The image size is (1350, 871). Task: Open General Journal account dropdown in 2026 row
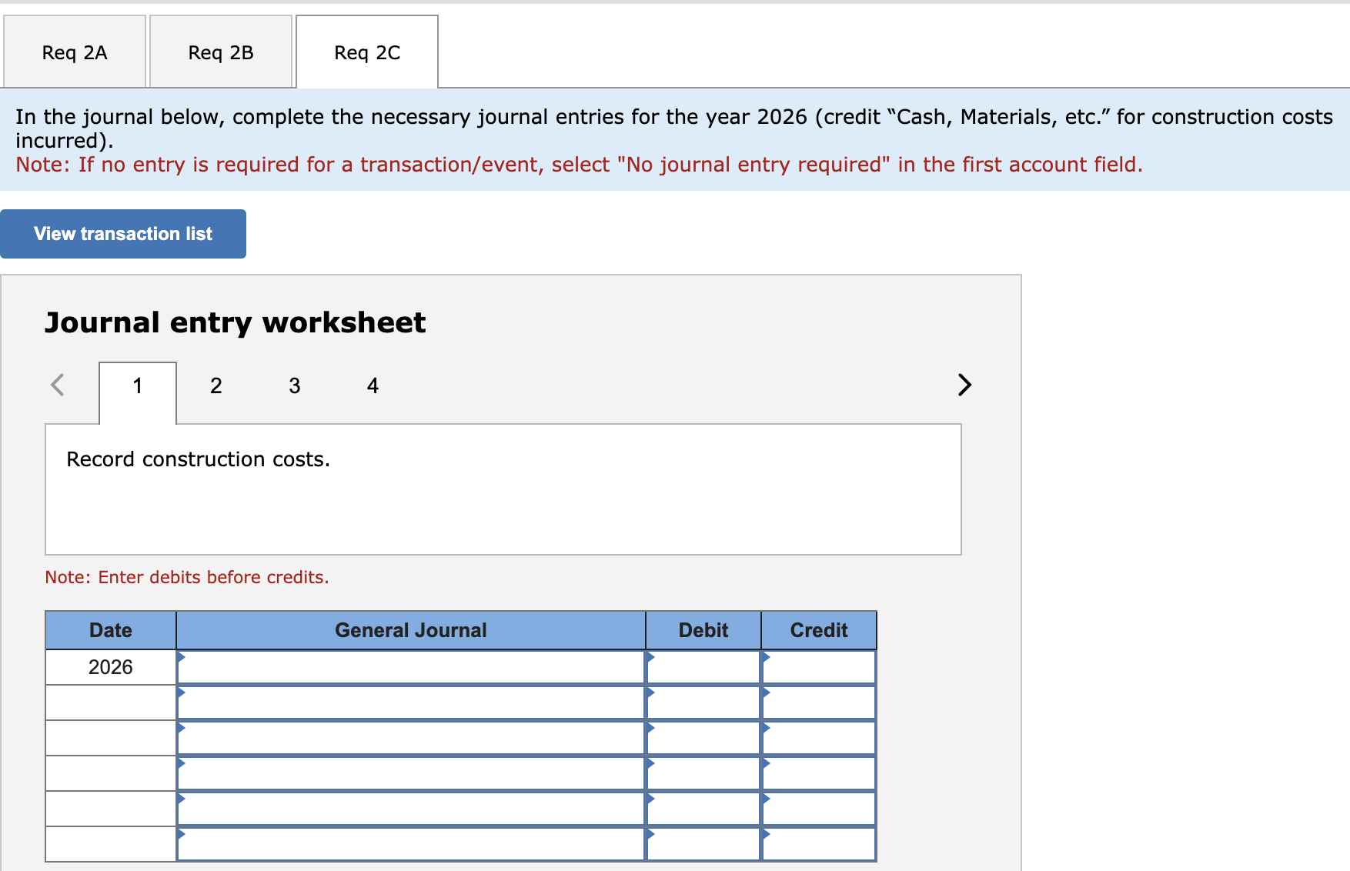point(411,667)
